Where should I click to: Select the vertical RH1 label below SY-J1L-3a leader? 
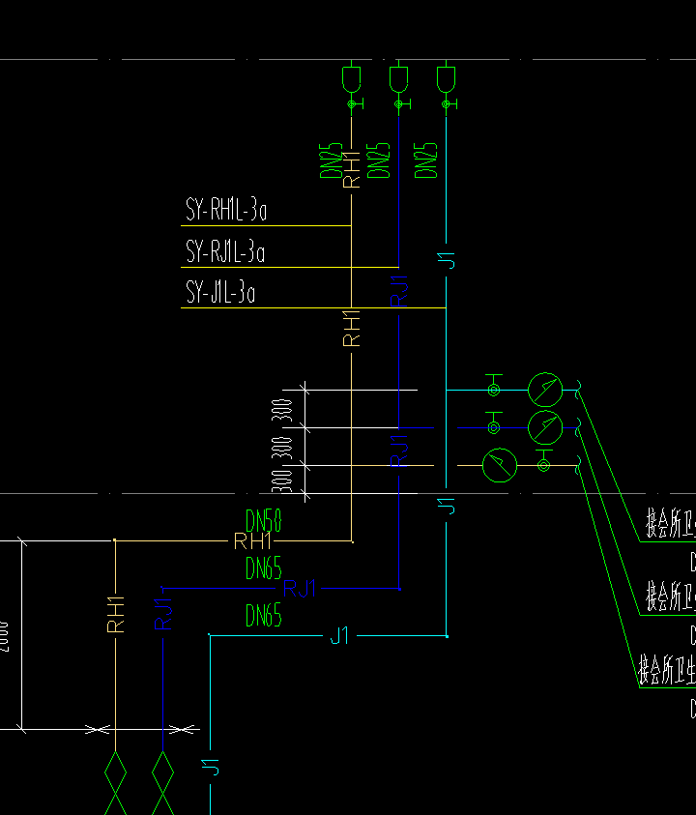(x=351, y=328)
